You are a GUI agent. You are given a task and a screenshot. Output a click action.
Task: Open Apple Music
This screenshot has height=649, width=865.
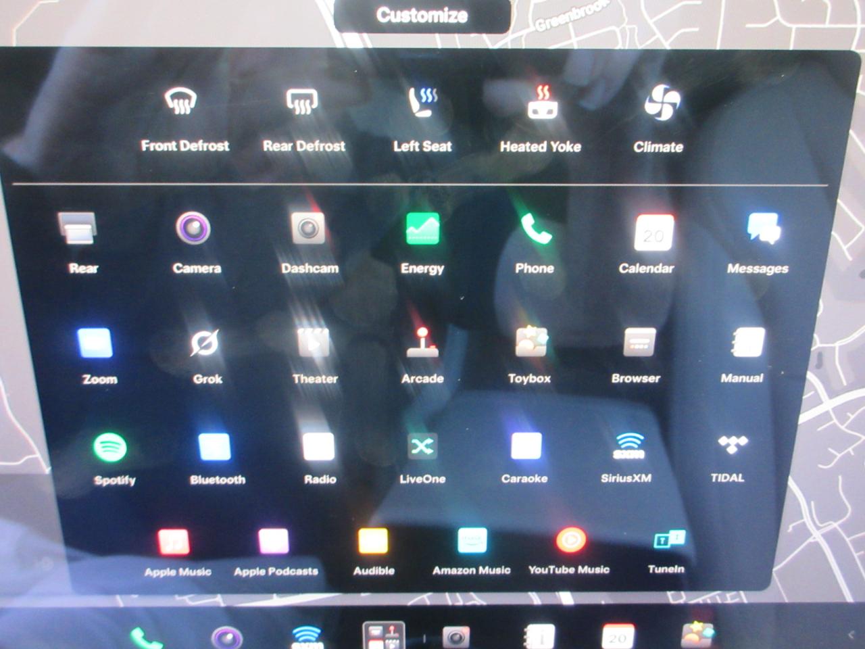177,553
